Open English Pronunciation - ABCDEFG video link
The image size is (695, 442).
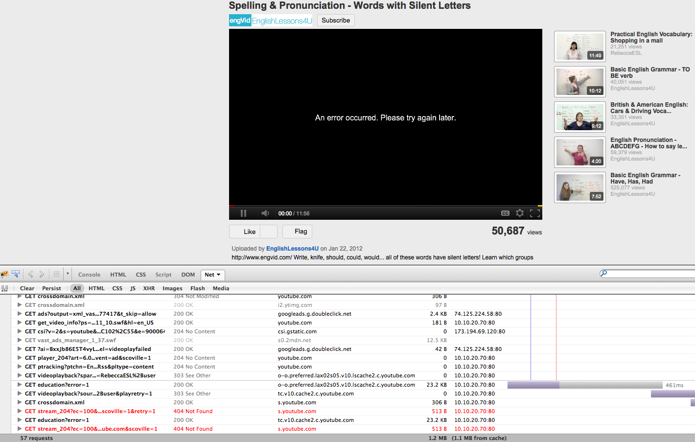[649, 143]
